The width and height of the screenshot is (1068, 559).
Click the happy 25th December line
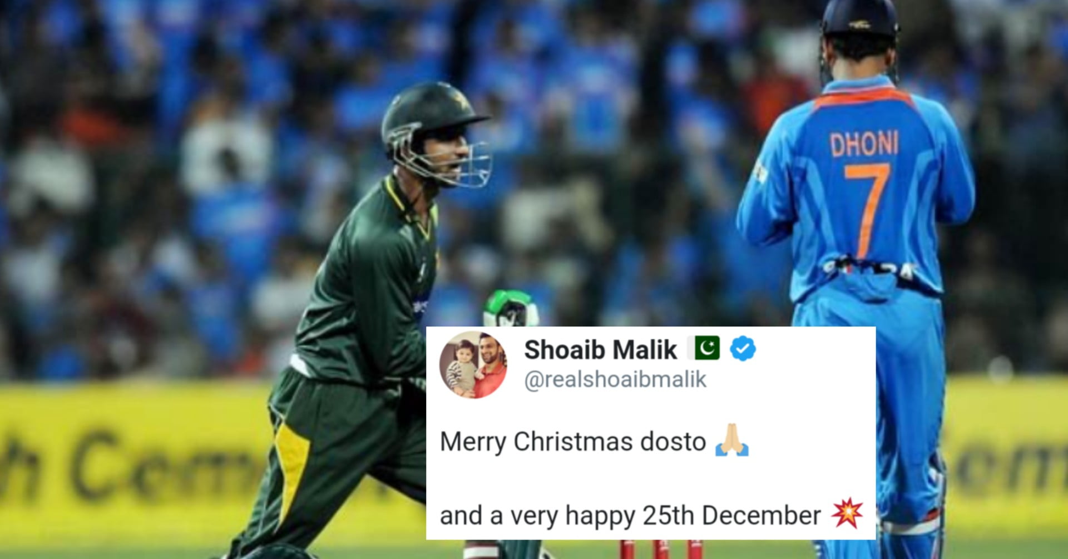630,516
